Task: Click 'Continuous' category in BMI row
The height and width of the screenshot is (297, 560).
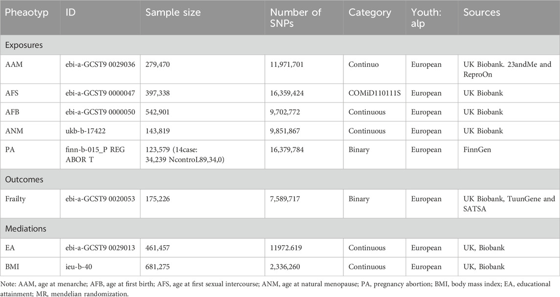Action: (367, 267)
